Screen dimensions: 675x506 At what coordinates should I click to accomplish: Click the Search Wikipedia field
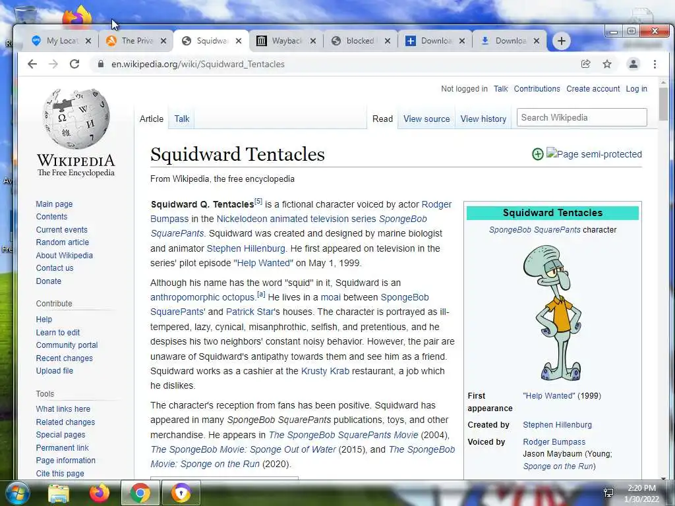tap(581, 117)
